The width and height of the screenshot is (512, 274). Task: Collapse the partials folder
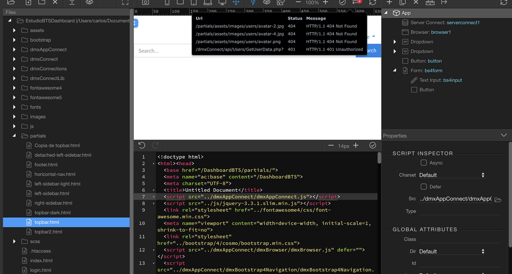[x=14, y=136]
